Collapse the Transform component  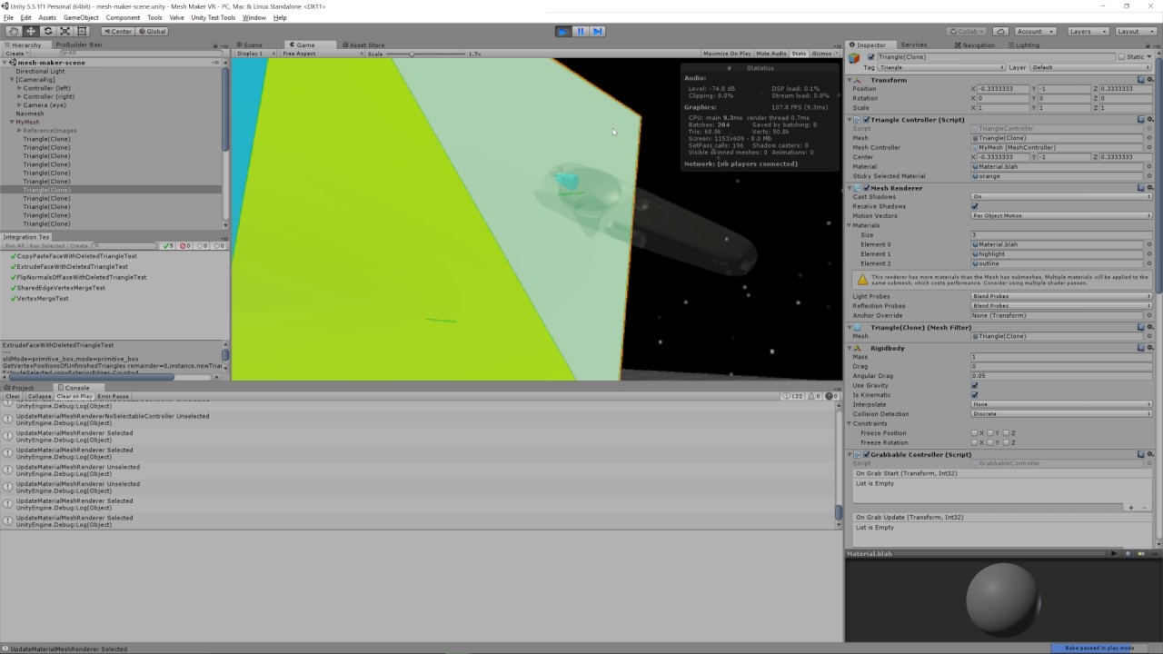pyautogui.click(x=850, y=80)
